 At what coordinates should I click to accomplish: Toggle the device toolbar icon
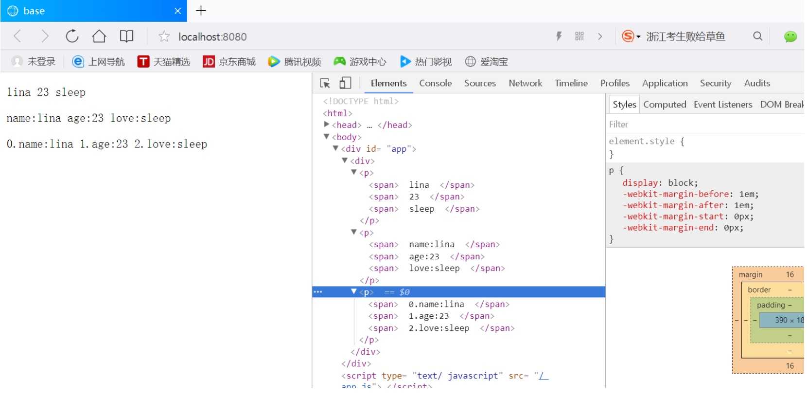click(x=345, y=83)
